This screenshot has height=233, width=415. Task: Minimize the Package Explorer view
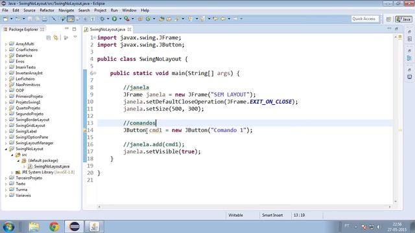tap(67, 28)
